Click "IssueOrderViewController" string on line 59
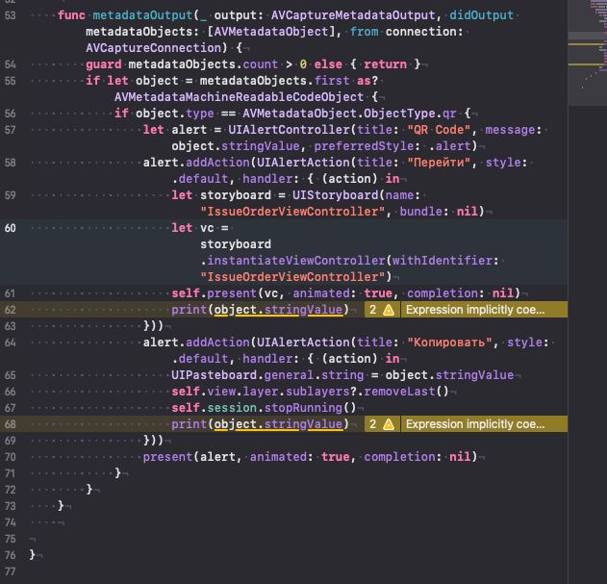The width and height of the screenshot is (607, 584). (292, 212)
